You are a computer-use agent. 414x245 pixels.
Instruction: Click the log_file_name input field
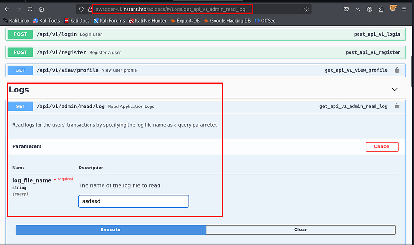pyautogui.click(x=134, y=201)
